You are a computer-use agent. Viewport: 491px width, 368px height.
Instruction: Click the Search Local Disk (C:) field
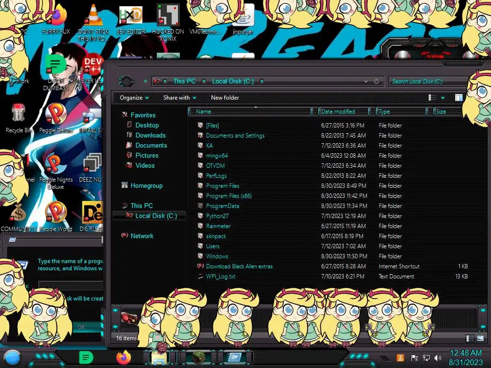pyautogui.click(x=428, y=81)
